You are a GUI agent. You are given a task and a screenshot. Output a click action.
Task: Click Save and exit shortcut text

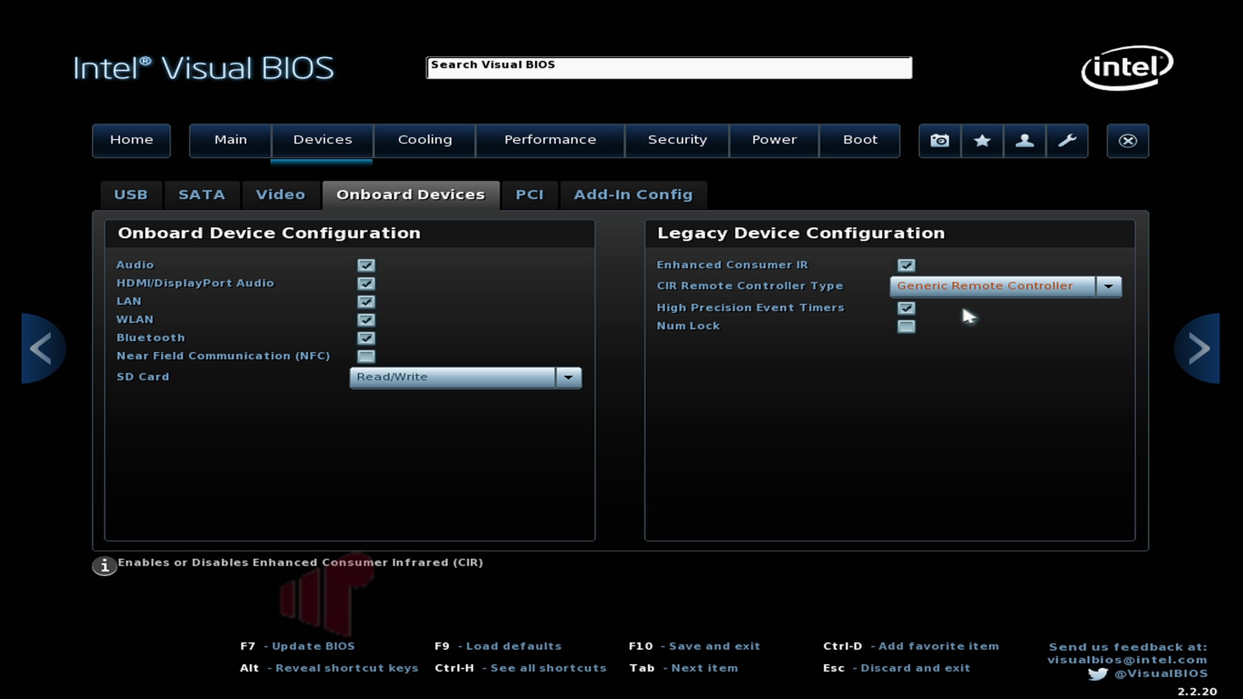tap(715, 646)
